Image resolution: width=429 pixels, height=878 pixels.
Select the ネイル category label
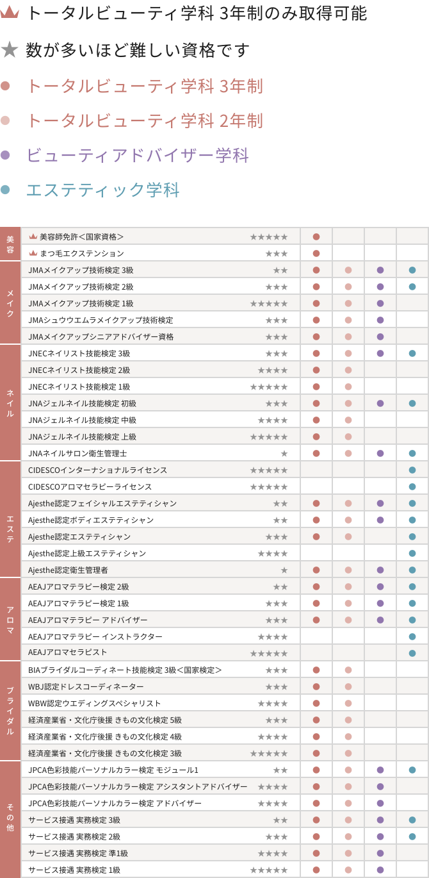click(x=10, y=402)
